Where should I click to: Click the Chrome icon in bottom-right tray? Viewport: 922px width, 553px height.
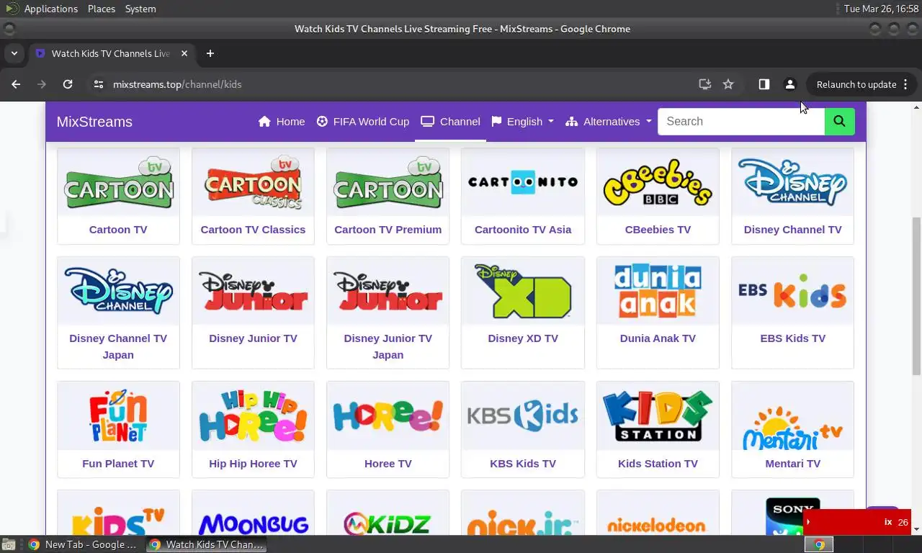819,544
